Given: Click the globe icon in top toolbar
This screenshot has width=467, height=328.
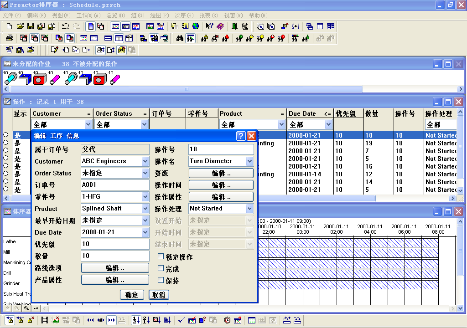Looking at the screenshot, I should point(196,26).
